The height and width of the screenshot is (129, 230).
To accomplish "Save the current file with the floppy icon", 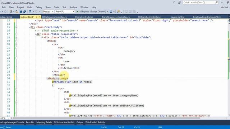I will point(21,11).
